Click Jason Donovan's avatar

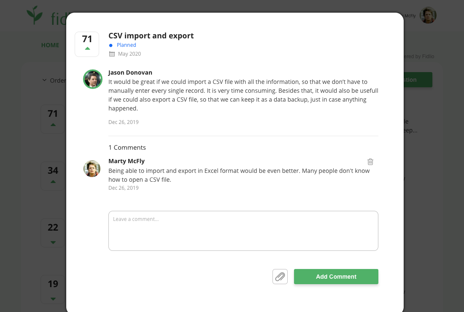(x=93, y=79)
